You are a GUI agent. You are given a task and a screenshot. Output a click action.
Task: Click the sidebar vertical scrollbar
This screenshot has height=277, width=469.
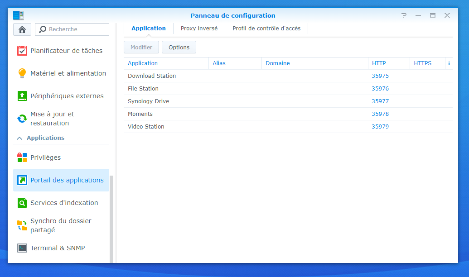coord(111,217)
